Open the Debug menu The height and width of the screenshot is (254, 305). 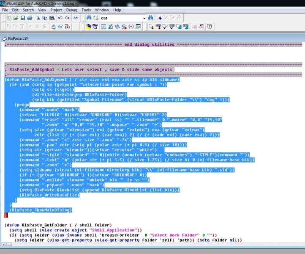click(x=71, y=10)
